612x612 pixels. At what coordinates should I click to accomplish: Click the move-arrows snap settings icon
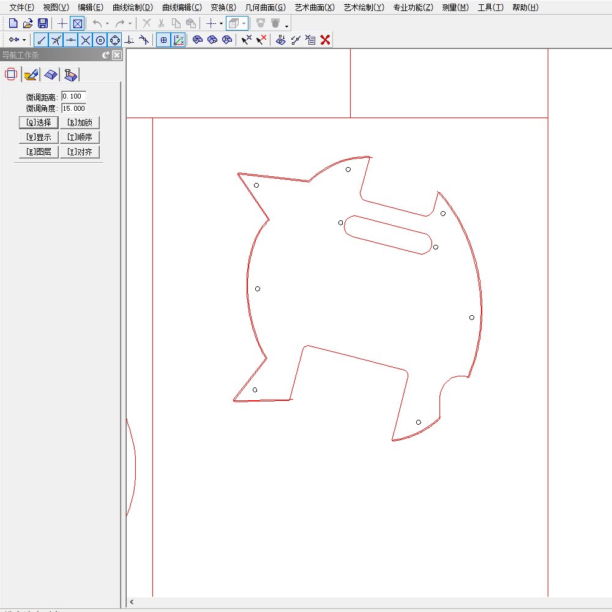(x=13, y=40)
